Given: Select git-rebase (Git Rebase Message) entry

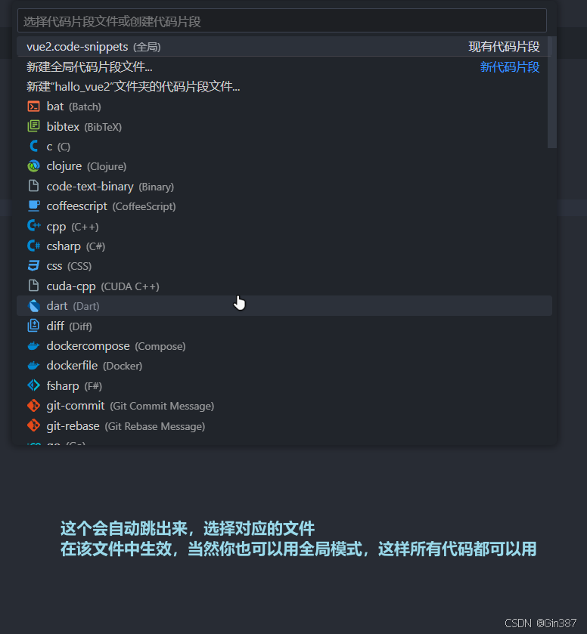Looking at the screenshot, I should [284, 425].
